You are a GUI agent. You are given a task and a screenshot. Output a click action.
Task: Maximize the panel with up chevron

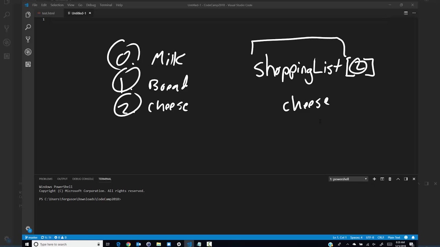click(398, 179)
